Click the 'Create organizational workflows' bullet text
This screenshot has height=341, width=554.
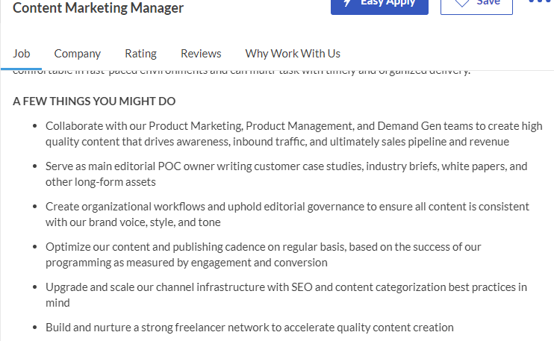(x=287, y=214)
